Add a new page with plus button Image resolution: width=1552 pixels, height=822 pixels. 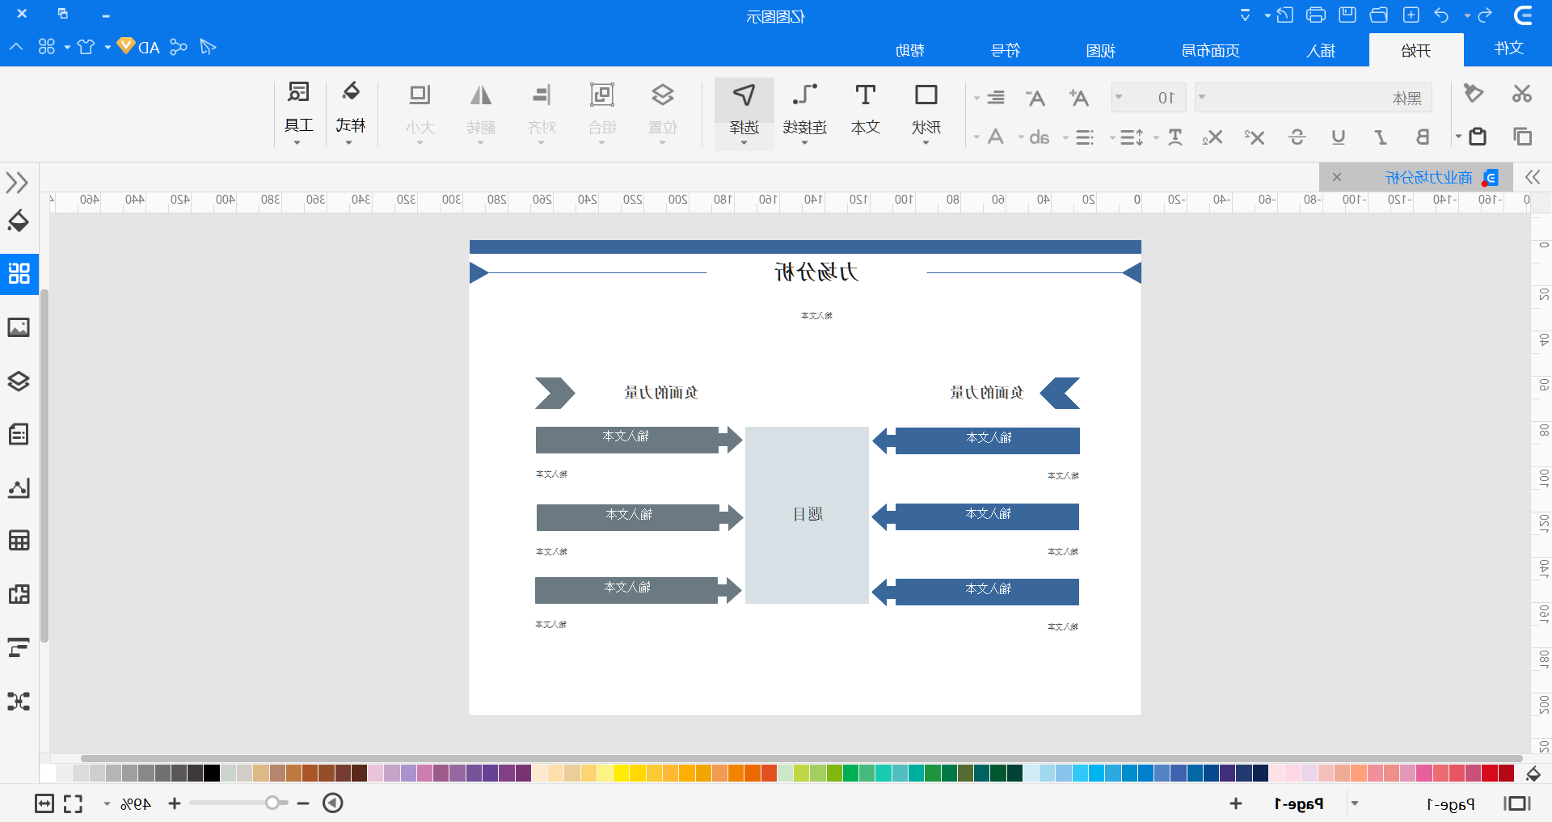click(x=1236, y=803)
